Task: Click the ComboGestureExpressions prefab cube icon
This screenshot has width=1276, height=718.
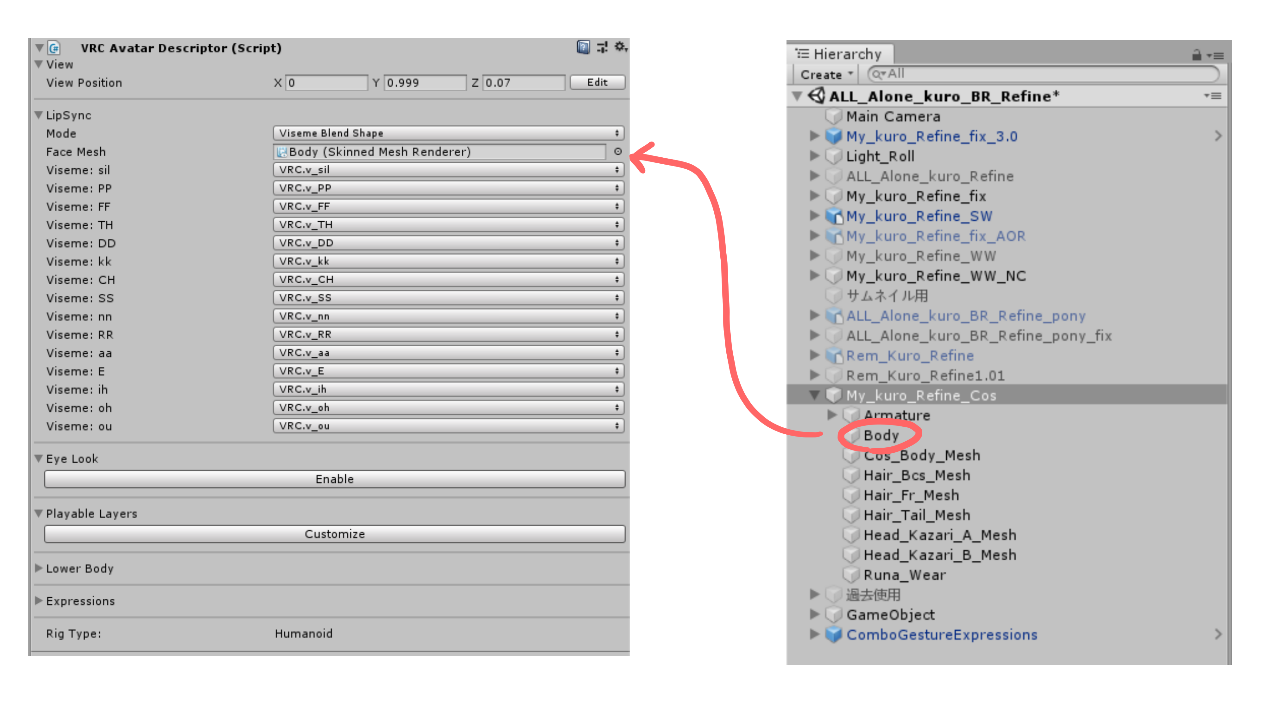Action: click(x=834, y=634)
